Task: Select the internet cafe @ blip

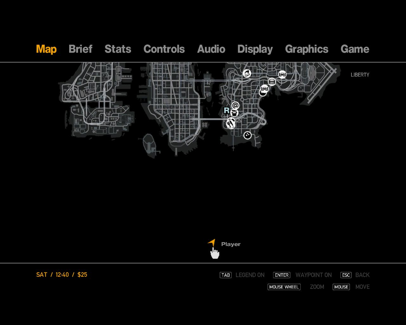Action: coord(235,105)
